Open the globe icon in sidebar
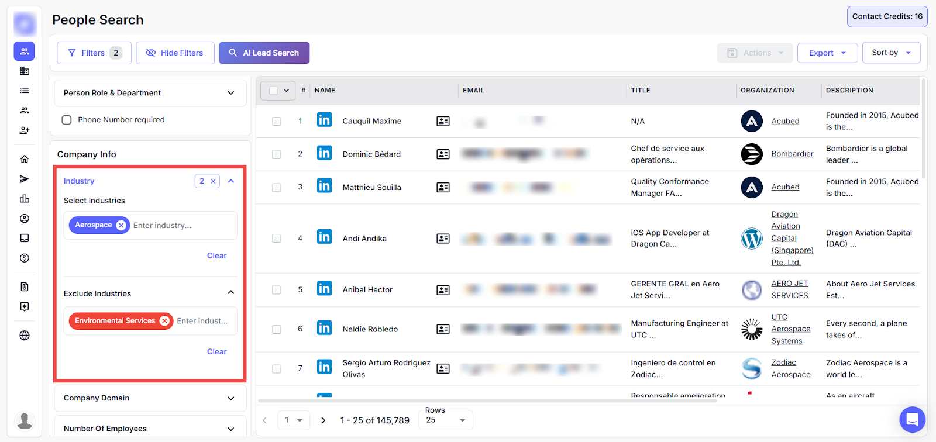Viewport: 936px width, 442px height. click(25, 336)
